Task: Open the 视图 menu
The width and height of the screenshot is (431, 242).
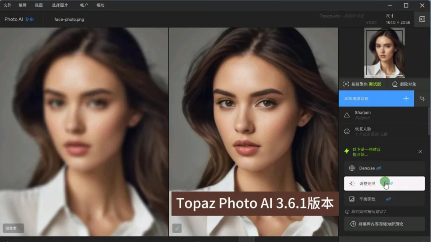Action: [x=39, y=5]
